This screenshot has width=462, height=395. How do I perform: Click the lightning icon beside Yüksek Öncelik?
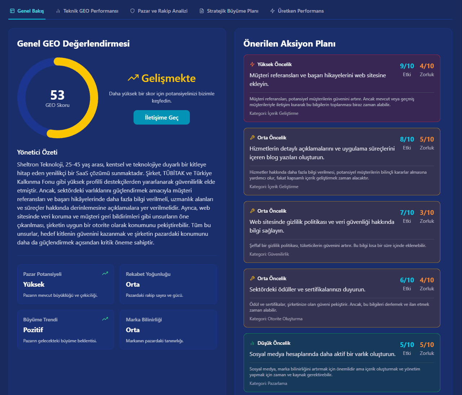click(x=252, y=64)
